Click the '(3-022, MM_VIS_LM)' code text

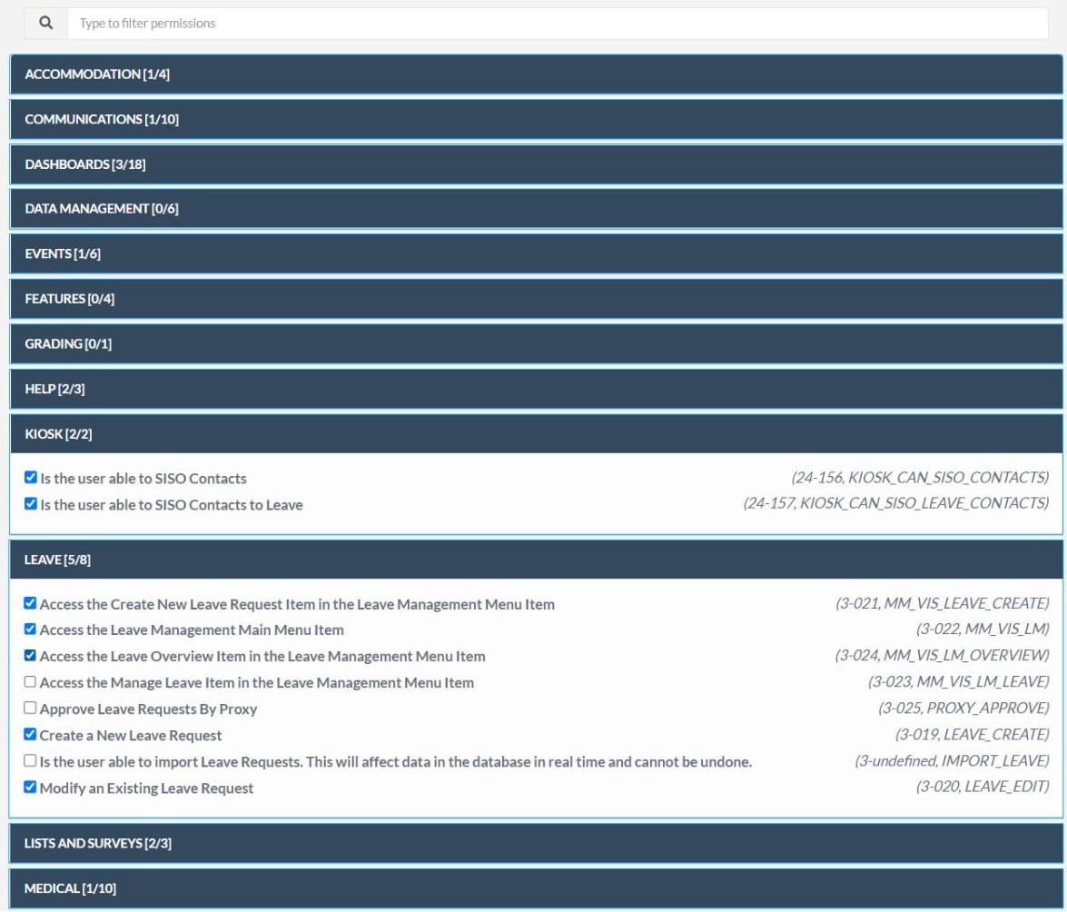coord(983,629)
